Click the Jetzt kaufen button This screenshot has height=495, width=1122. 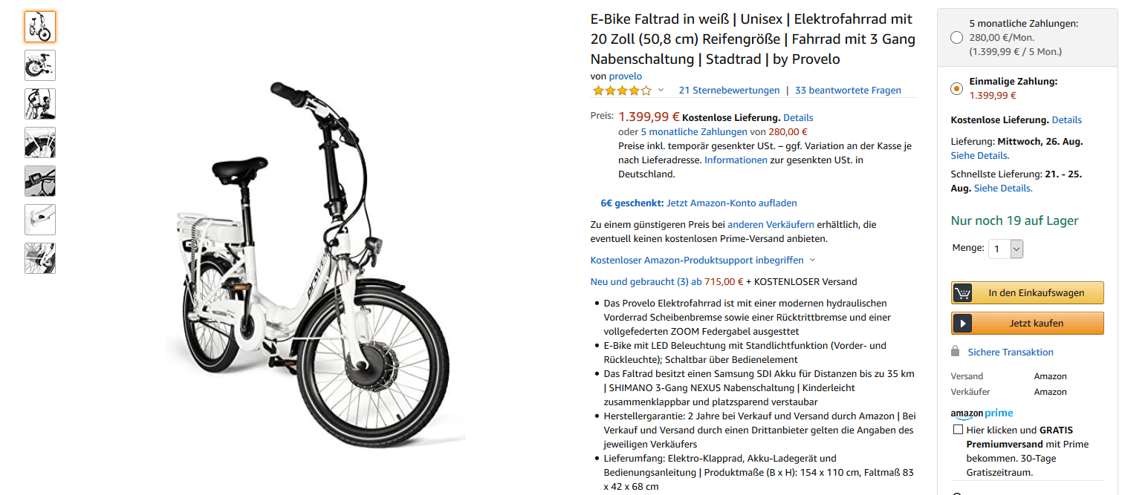1027,323
